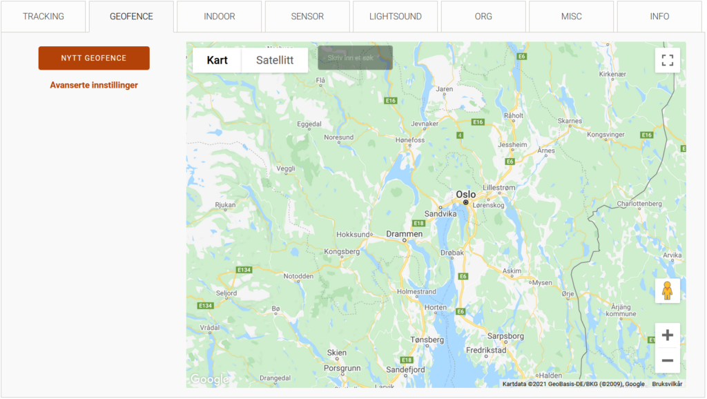Click the Årnes label on map

tap(546, 150)
